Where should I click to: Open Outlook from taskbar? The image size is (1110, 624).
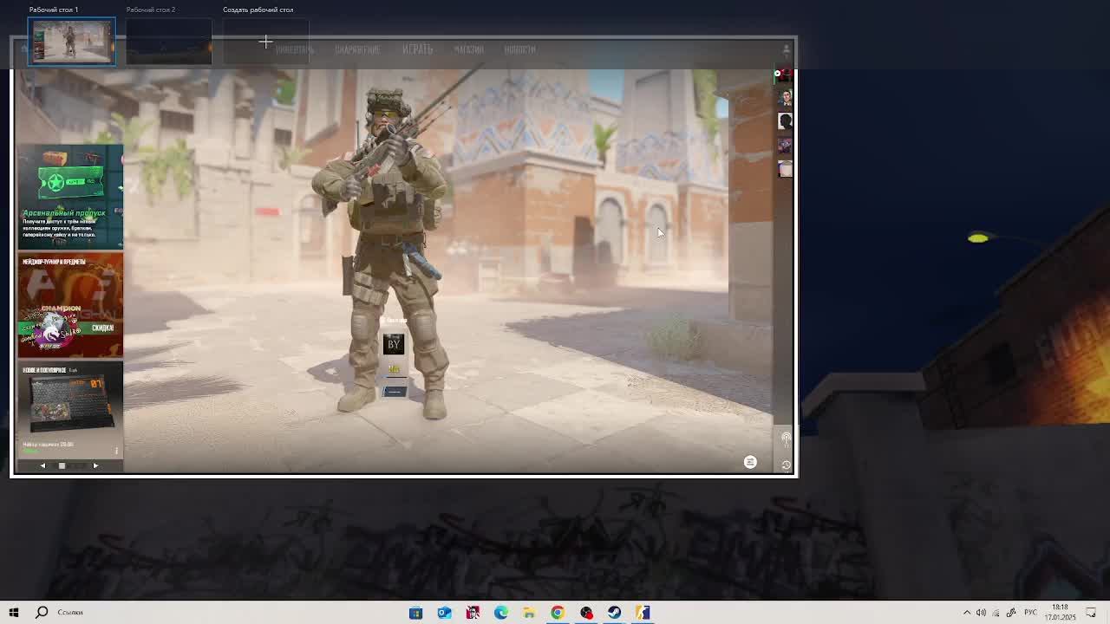coord(444,613)
